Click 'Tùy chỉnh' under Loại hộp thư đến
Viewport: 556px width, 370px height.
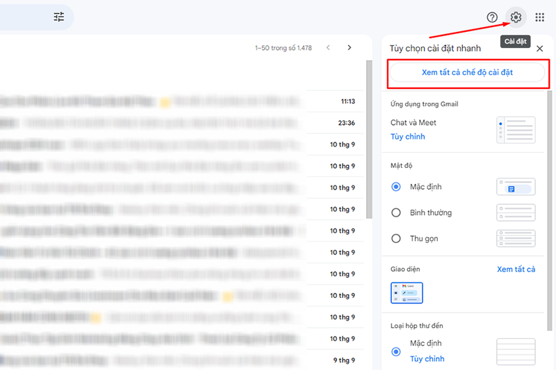427,359
